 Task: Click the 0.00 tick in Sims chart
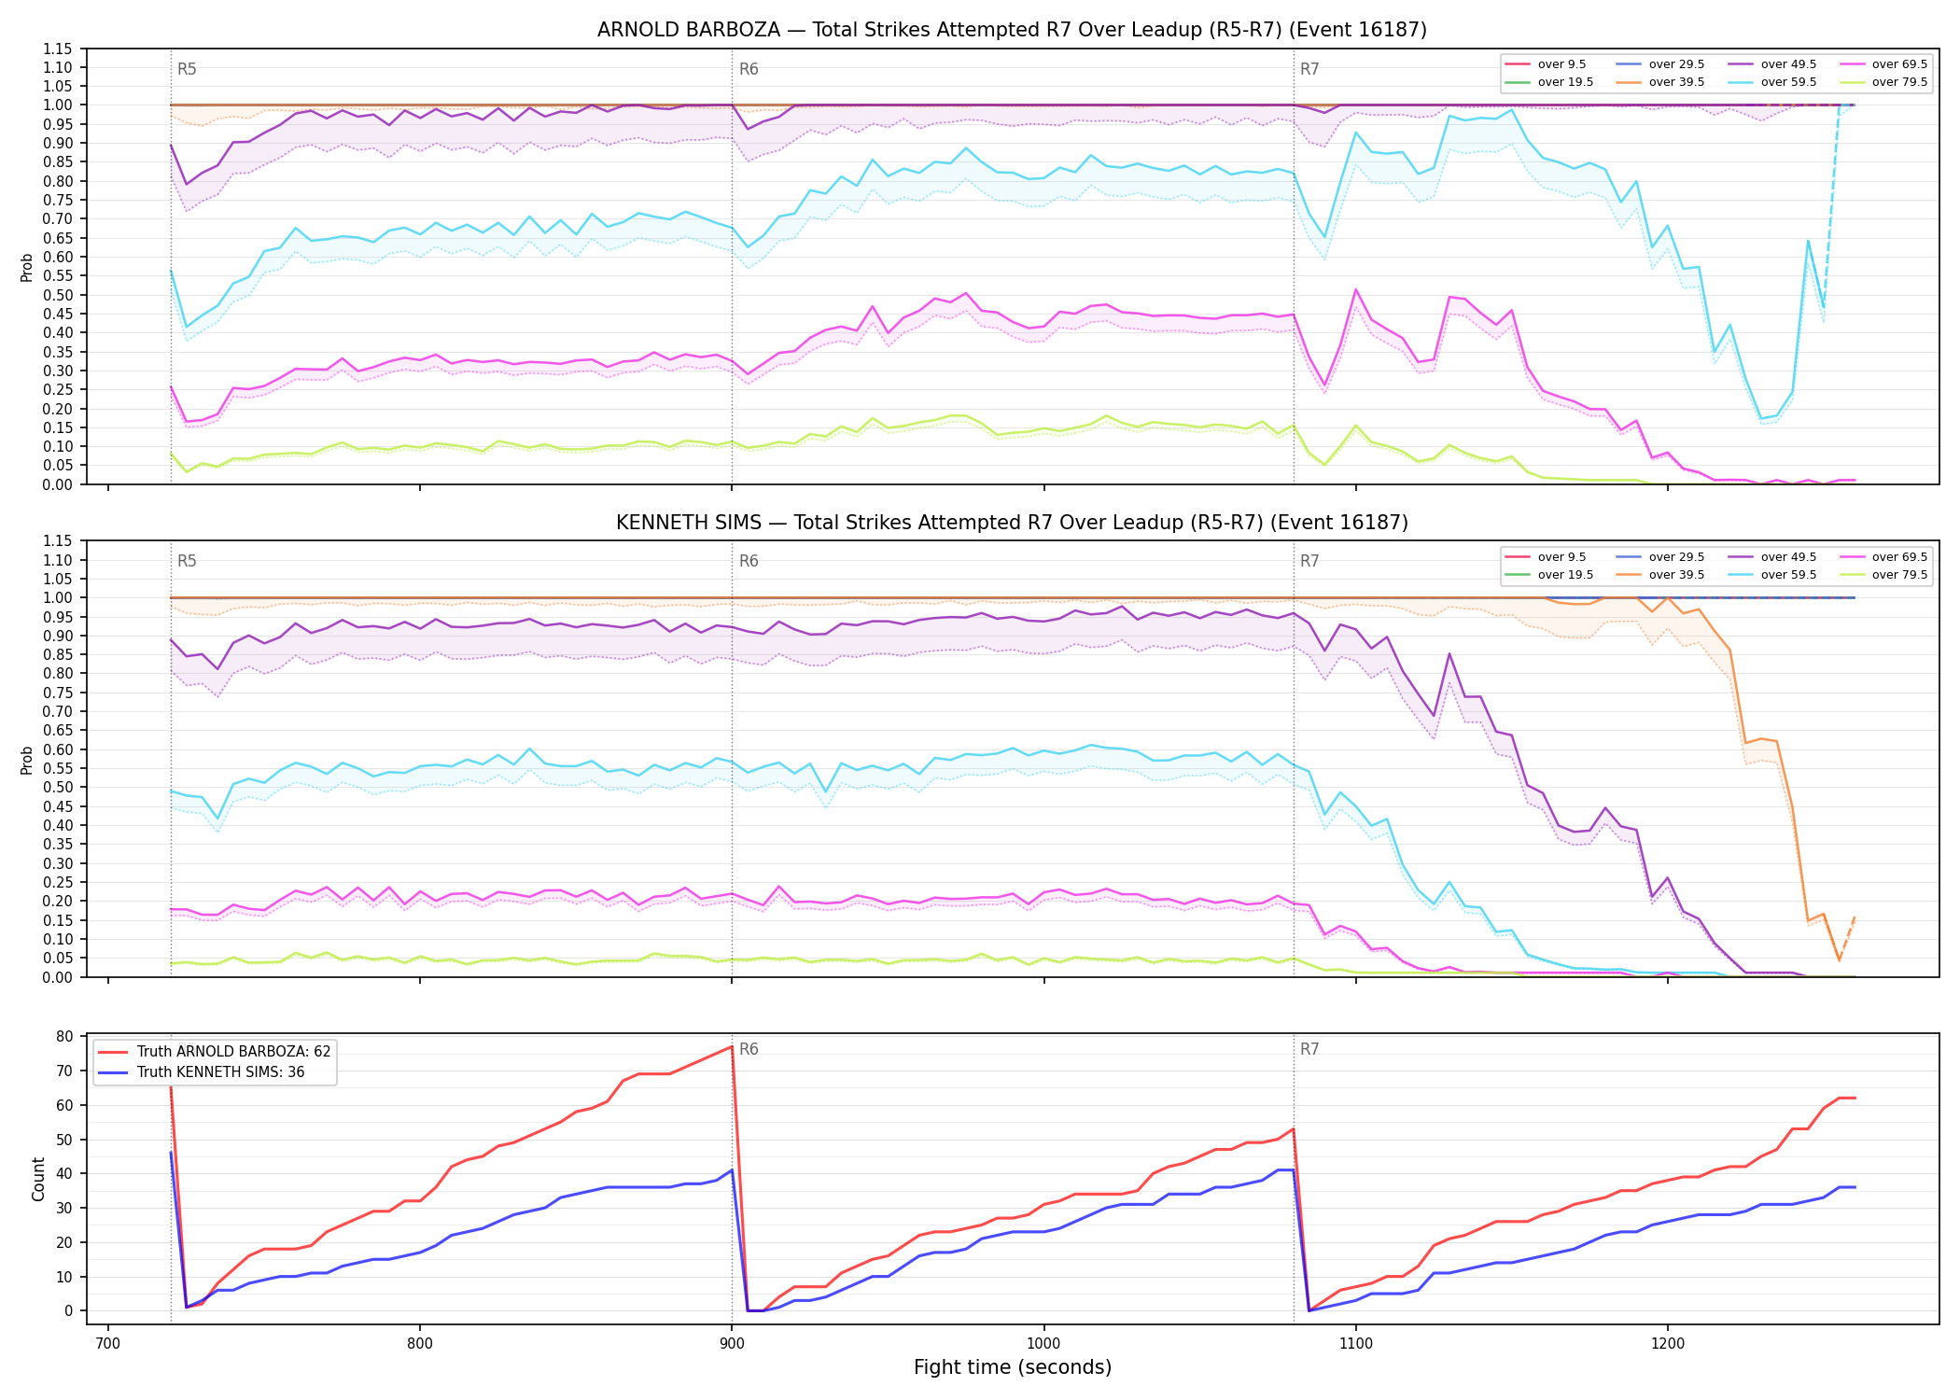[x=58, y=977]
